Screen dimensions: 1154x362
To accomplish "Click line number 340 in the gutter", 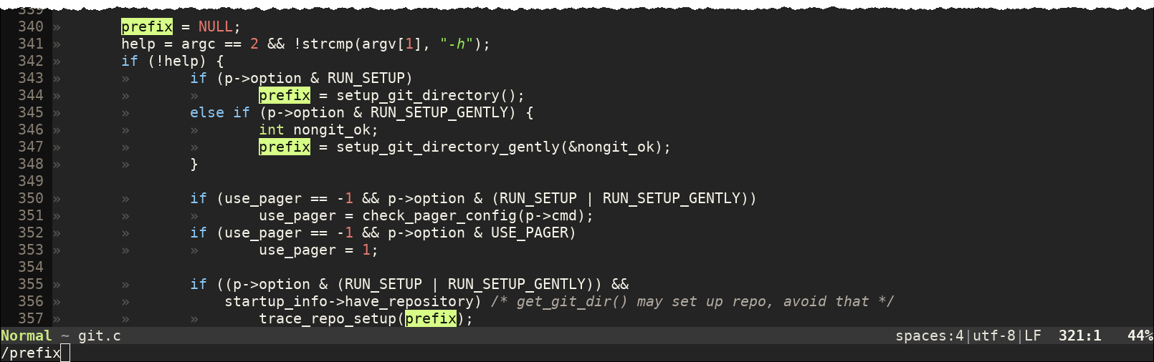I will click(31, 26).
